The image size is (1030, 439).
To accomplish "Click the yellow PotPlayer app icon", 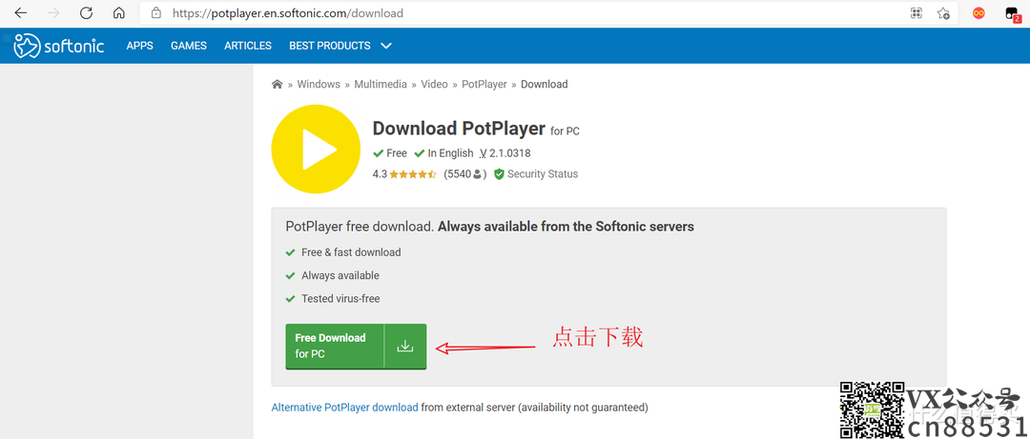I will [319, 147].
